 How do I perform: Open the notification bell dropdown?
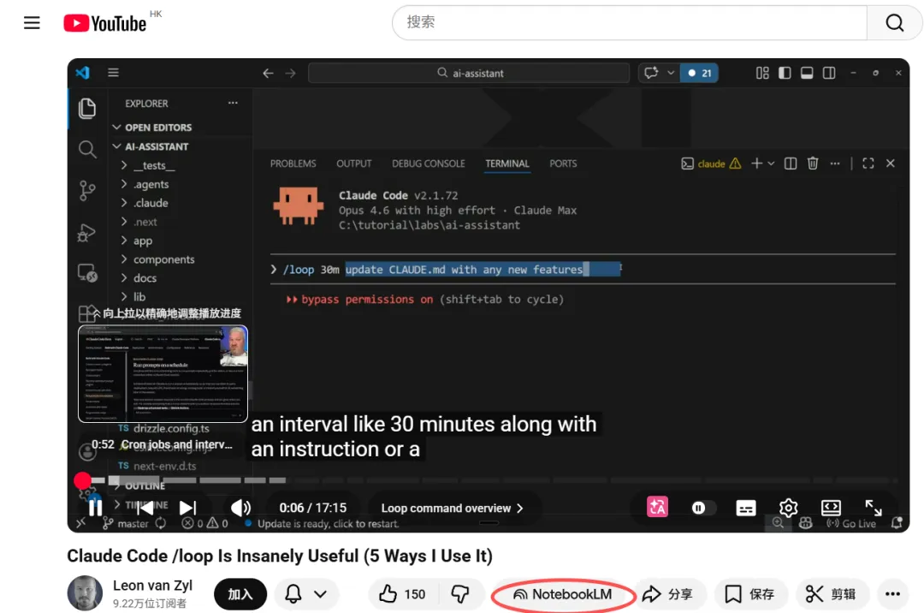pyautogui.click(x=306, y=594)
